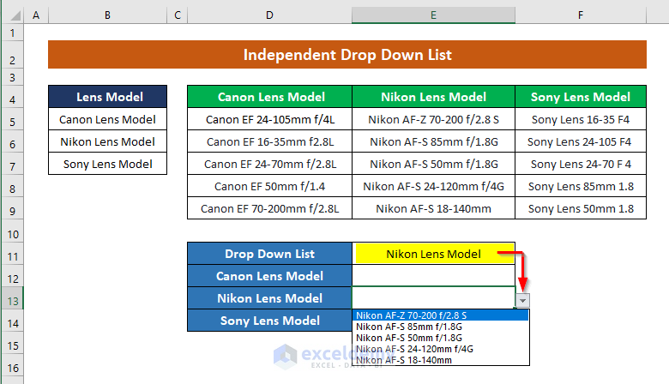This screenshot has height=384, width=669.
Task: Select row 11 header
Action: pyautogui.click(x=12, y=254)
